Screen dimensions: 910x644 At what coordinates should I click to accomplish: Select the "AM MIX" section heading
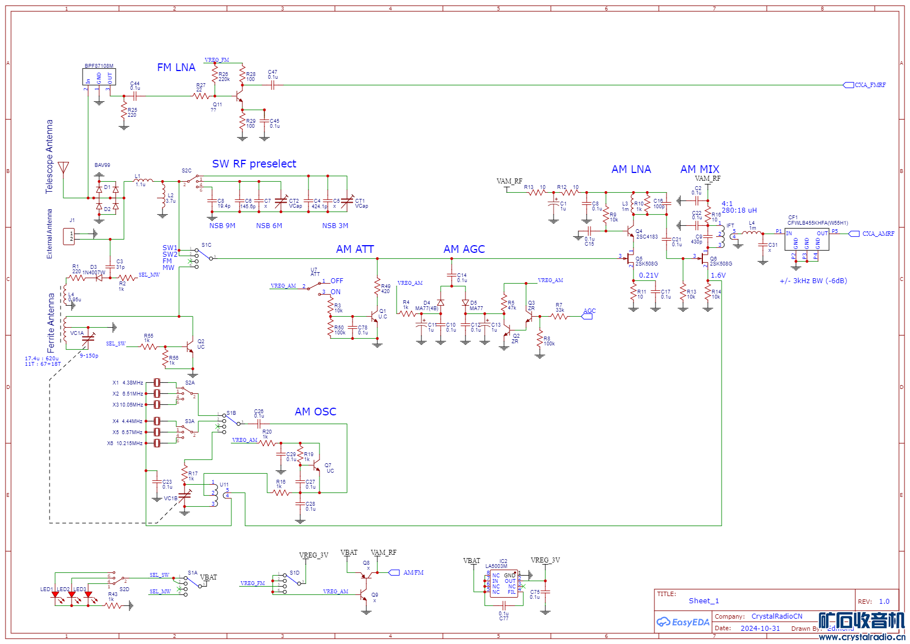click(700, 169)
